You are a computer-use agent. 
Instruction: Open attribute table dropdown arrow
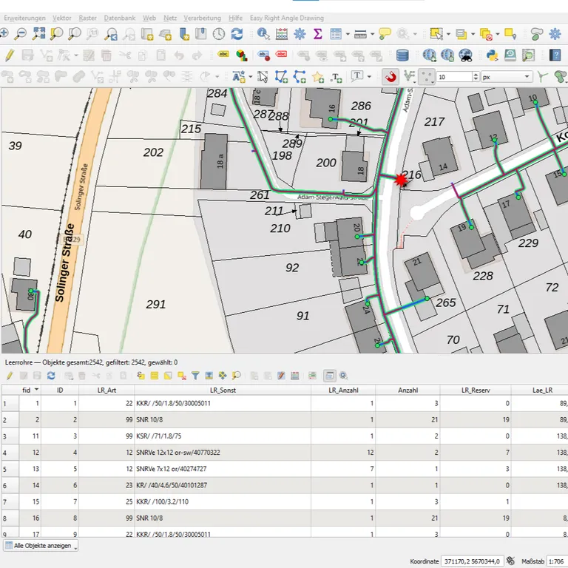[348, 34]
